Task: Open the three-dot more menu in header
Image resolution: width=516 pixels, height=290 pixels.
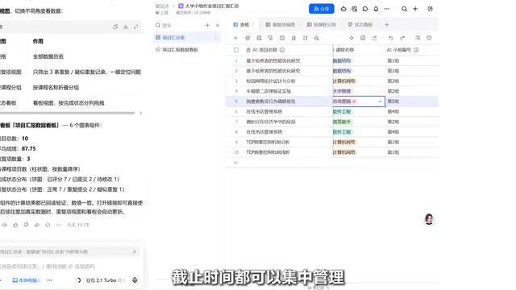Action: [387, 9]
